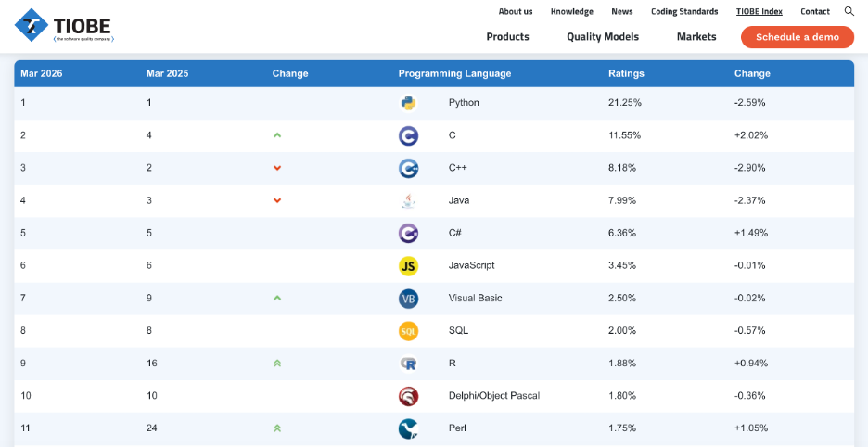The height and width of the screenshot is (447, 868).
Task: Click the 3.45% rating value
Action: tap(622, 265)
